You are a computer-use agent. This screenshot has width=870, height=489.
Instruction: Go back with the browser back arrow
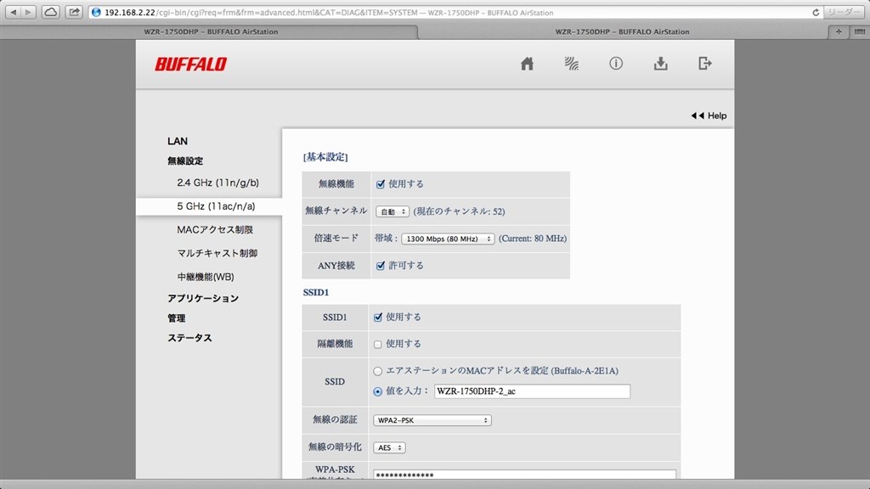click(14, 12)
